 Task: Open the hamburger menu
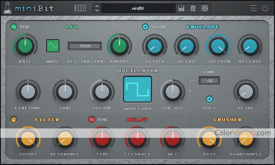click(254, 8)
